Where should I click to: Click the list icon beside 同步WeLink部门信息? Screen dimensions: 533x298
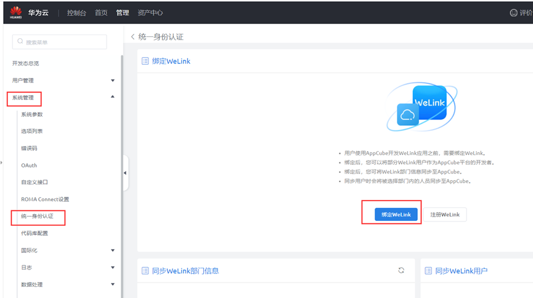(145, 271)
